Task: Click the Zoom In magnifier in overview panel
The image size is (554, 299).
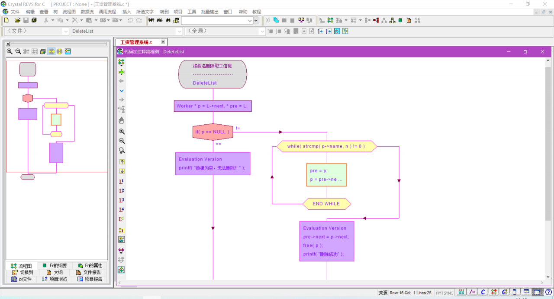Action: [10, 51]
